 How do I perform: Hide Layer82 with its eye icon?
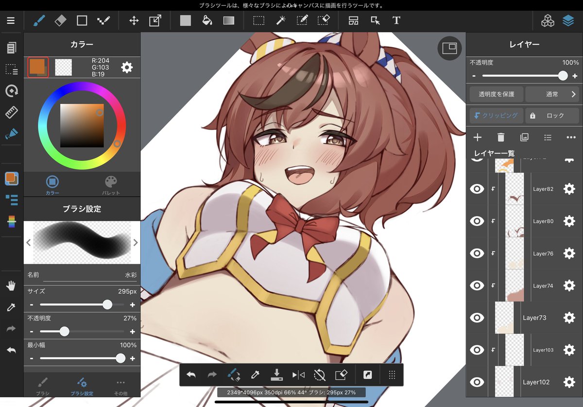point(478,189)
